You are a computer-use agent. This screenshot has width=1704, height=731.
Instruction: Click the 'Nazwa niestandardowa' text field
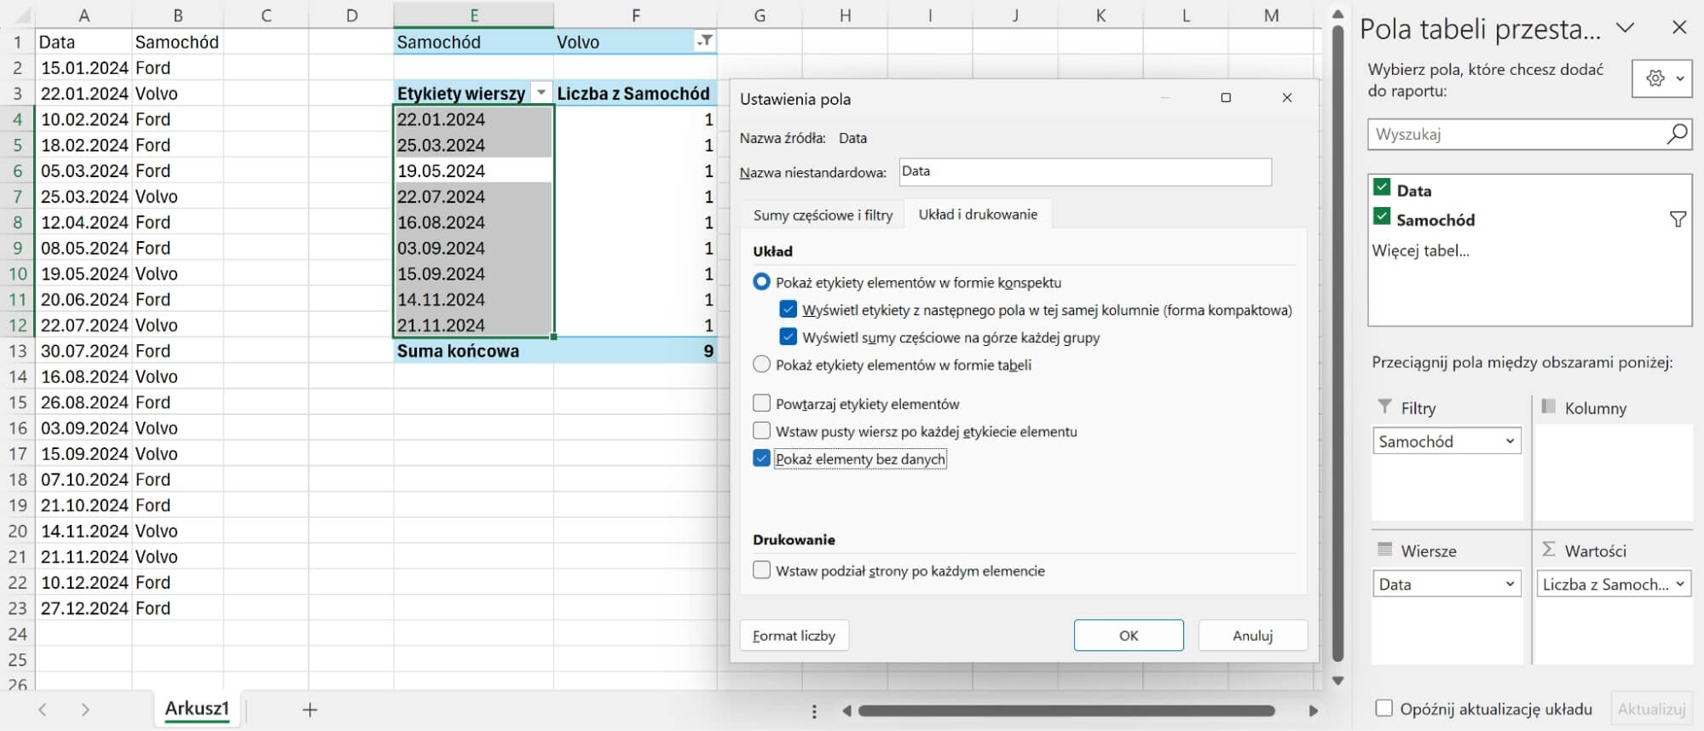[1084, 172]
